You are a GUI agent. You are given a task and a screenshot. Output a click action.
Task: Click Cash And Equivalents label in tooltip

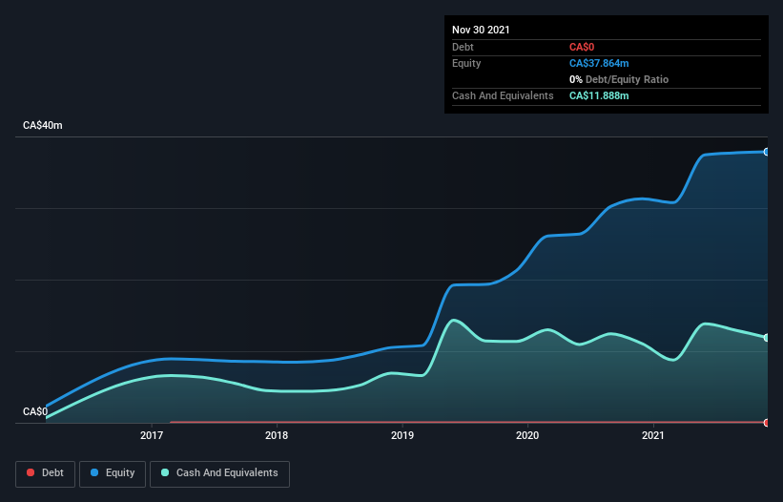pos(503,95)
